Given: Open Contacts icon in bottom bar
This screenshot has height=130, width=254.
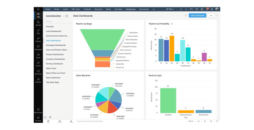Looking at the screenshot, I should (x=71, y=121).
